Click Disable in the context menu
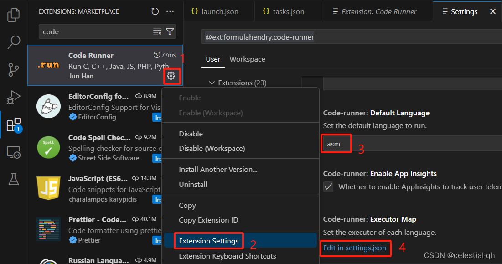The height and width of the screenshot is (264, 502). (x=191, y=134)
